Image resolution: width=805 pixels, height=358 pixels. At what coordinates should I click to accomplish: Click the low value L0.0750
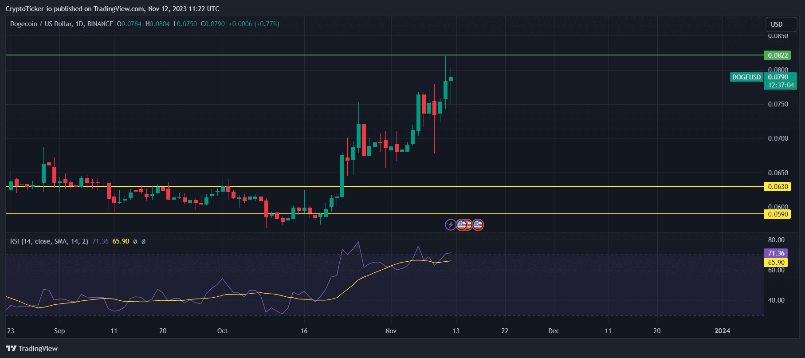coord(185,24)
